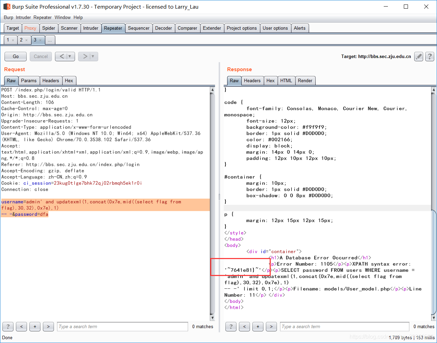This screenshot has height=343, width=437.
Task: Open the Repeater help question-mark button
Action: click(x=430, y=56)
